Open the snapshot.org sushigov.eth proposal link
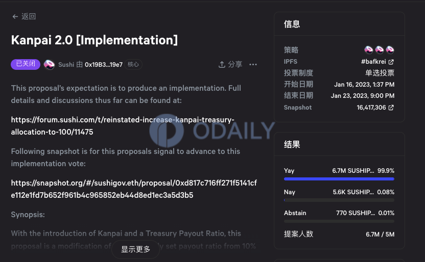The height and width of the screenshot is (262, 425). pos(134,189)
